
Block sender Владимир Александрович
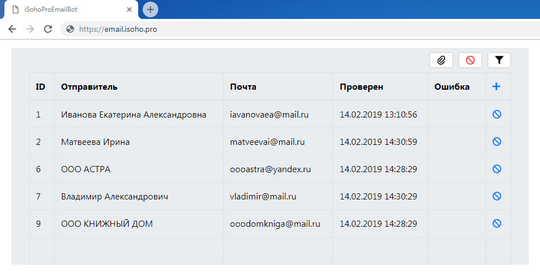(497, 196)
